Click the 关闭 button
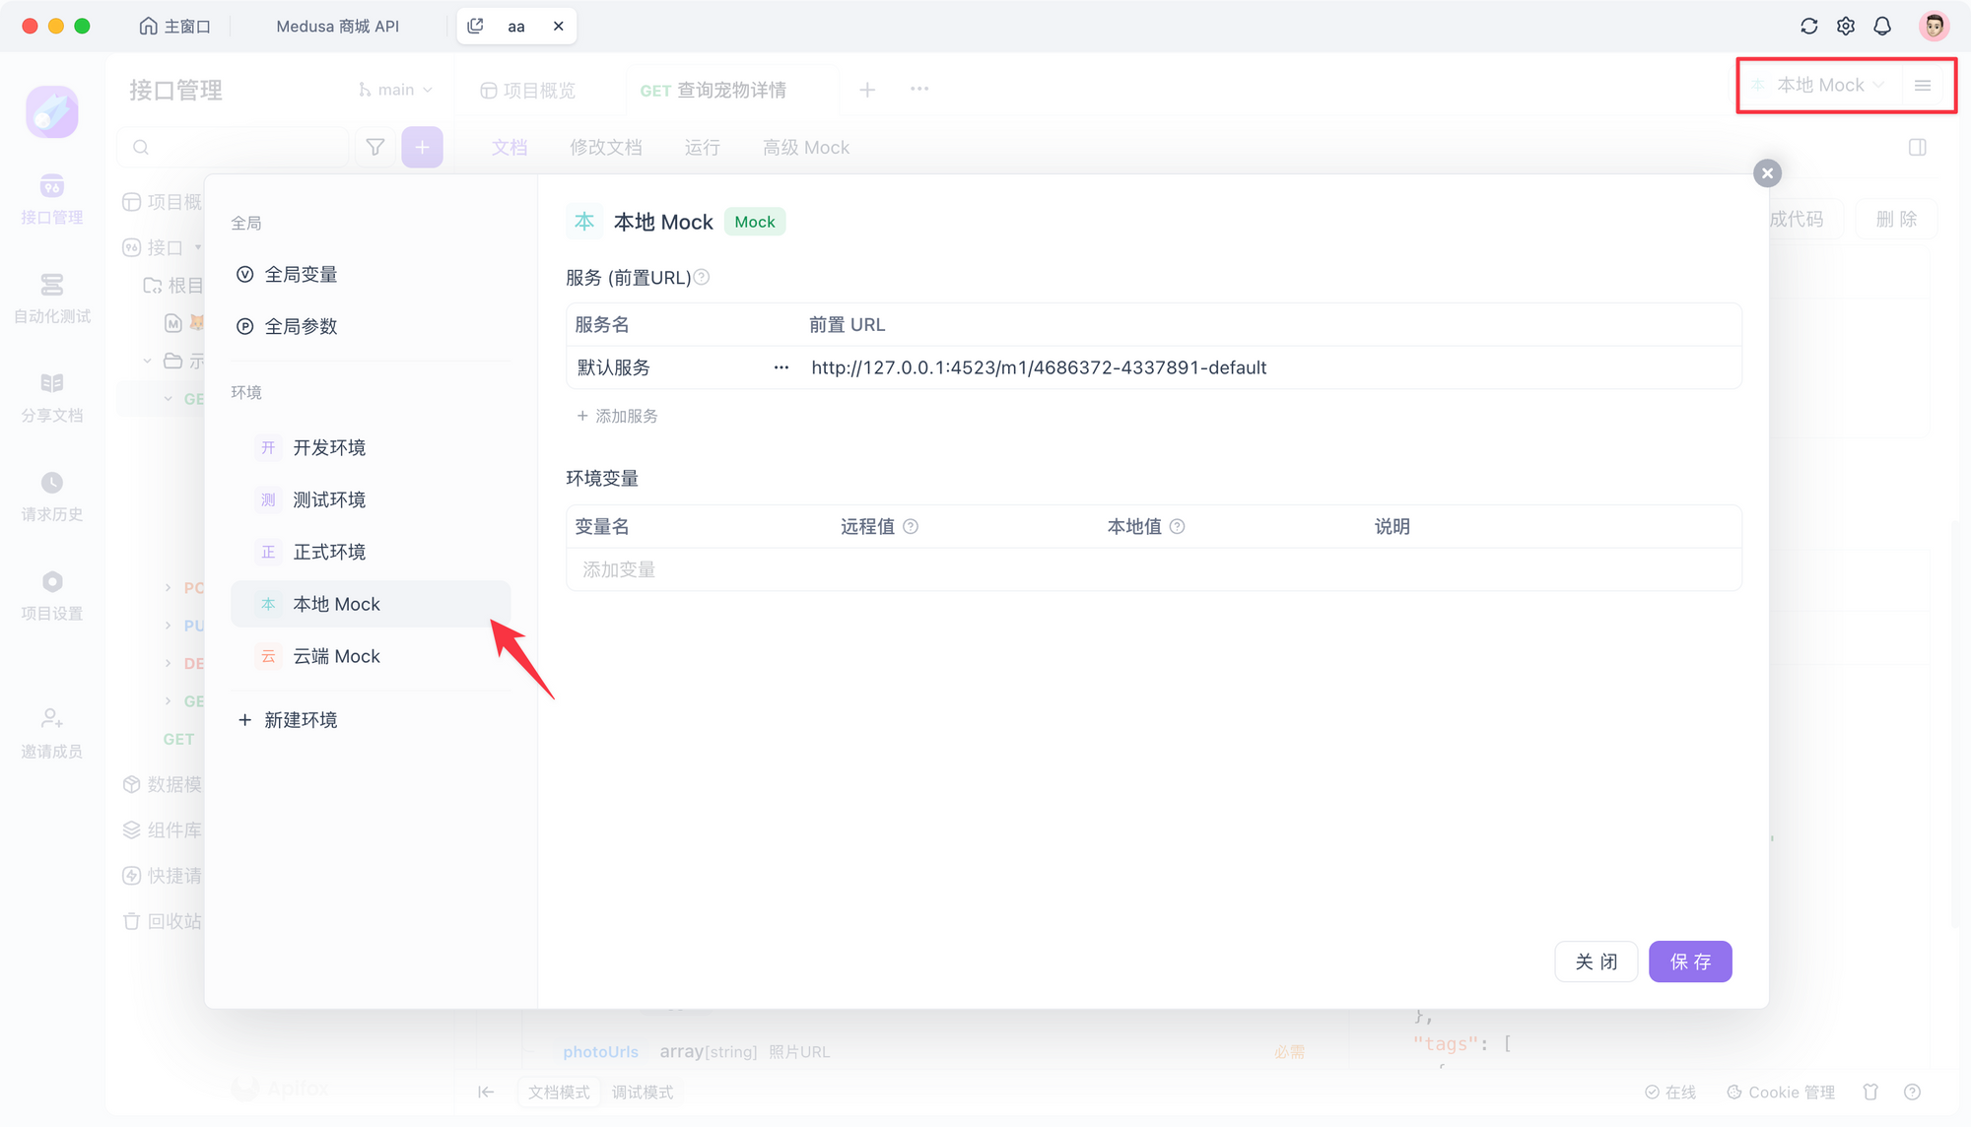The width and height of the screenshot is (1971, 1127). coord(1597,961)
